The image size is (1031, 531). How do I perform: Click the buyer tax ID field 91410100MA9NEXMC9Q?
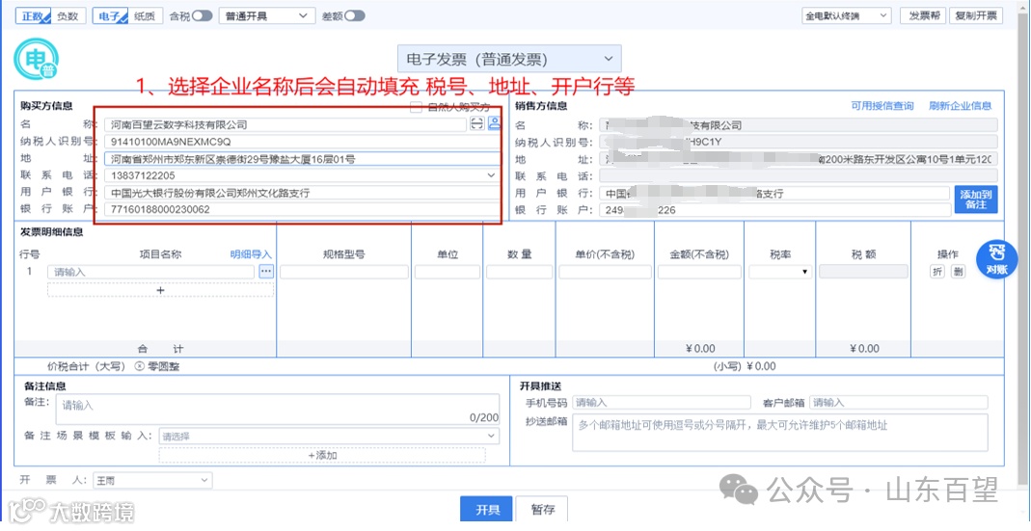click(x=301, y=142)
